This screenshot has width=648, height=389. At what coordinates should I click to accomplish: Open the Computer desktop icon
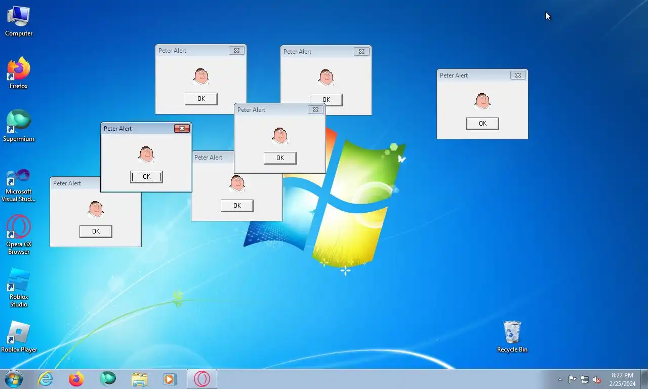pyautogui.click(x=19, y=21)
